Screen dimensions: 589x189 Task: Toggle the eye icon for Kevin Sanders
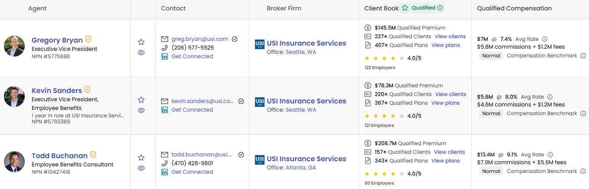point(141,110)
